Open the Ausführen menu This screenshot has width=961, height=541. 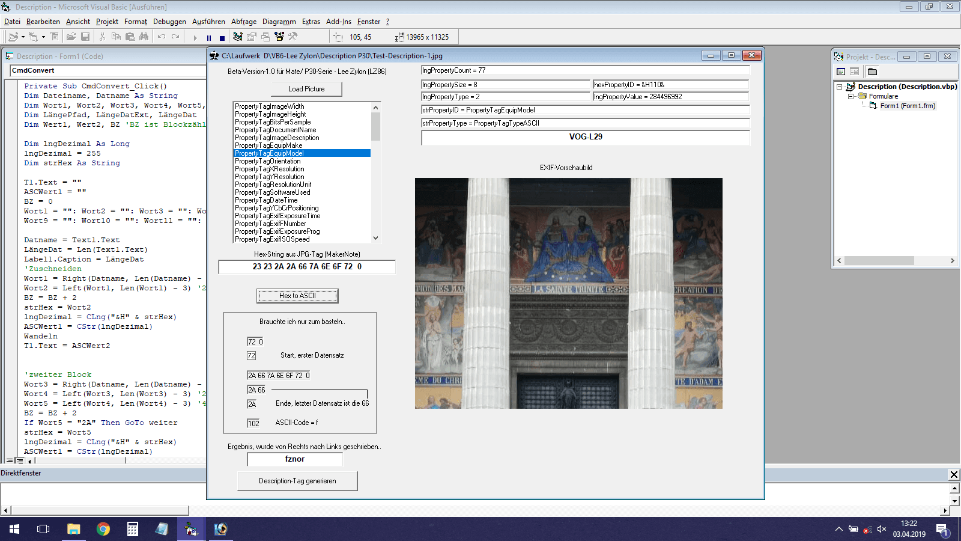point(208,22)
